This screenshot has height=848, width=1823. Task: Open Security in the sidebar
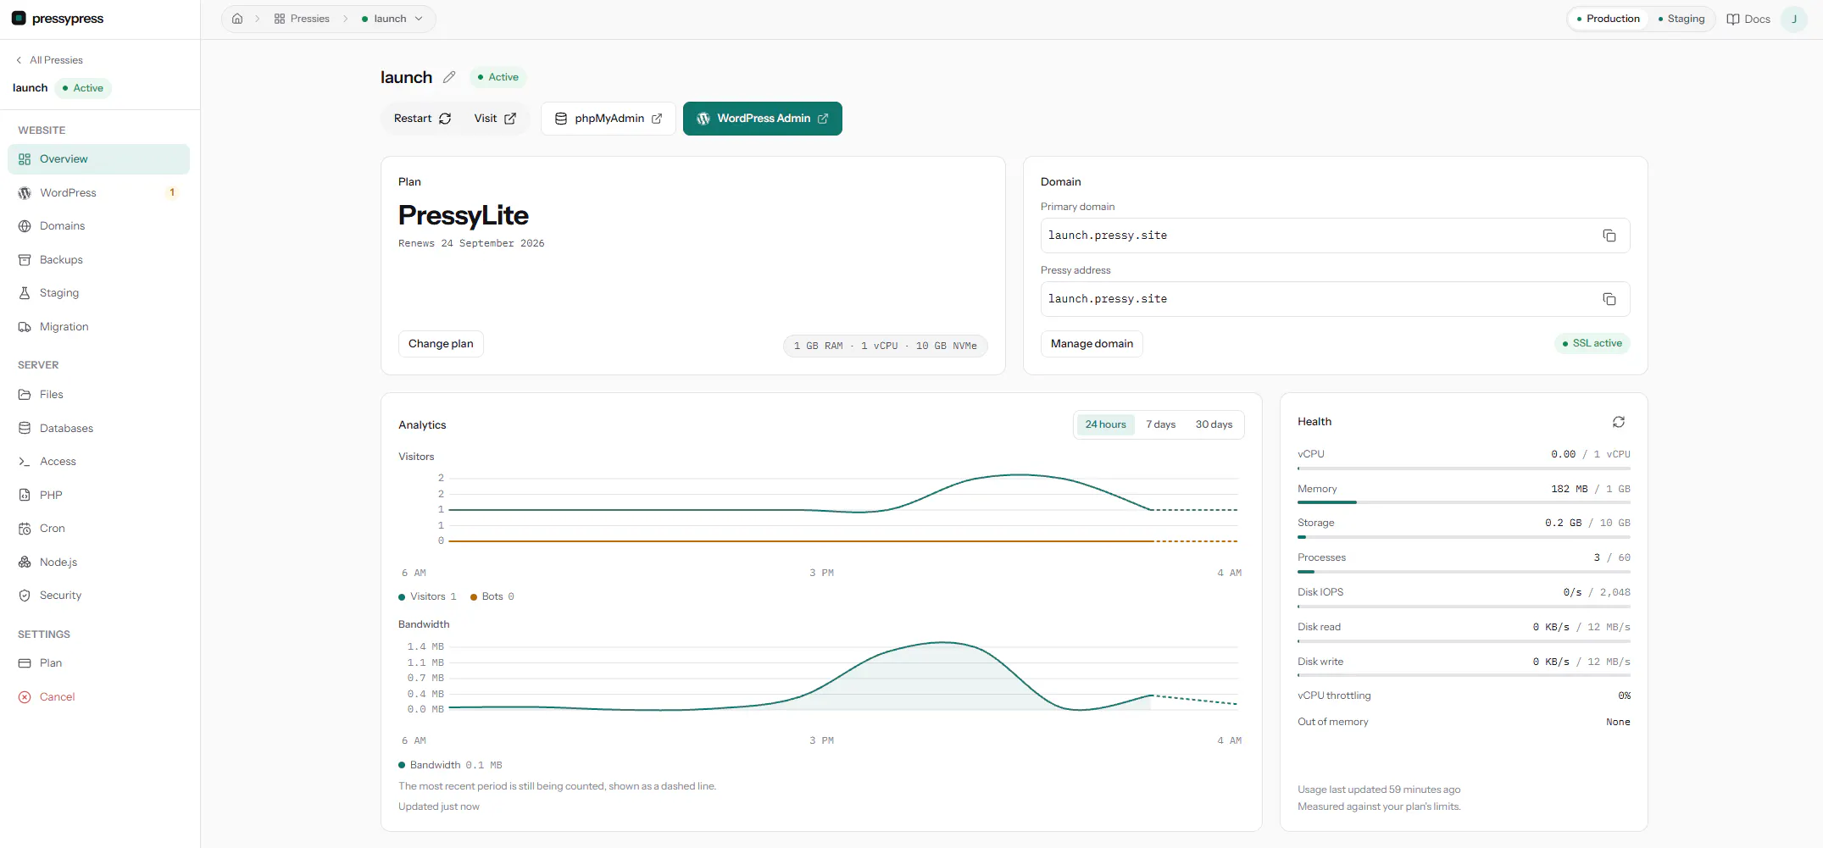click(98, 596)
